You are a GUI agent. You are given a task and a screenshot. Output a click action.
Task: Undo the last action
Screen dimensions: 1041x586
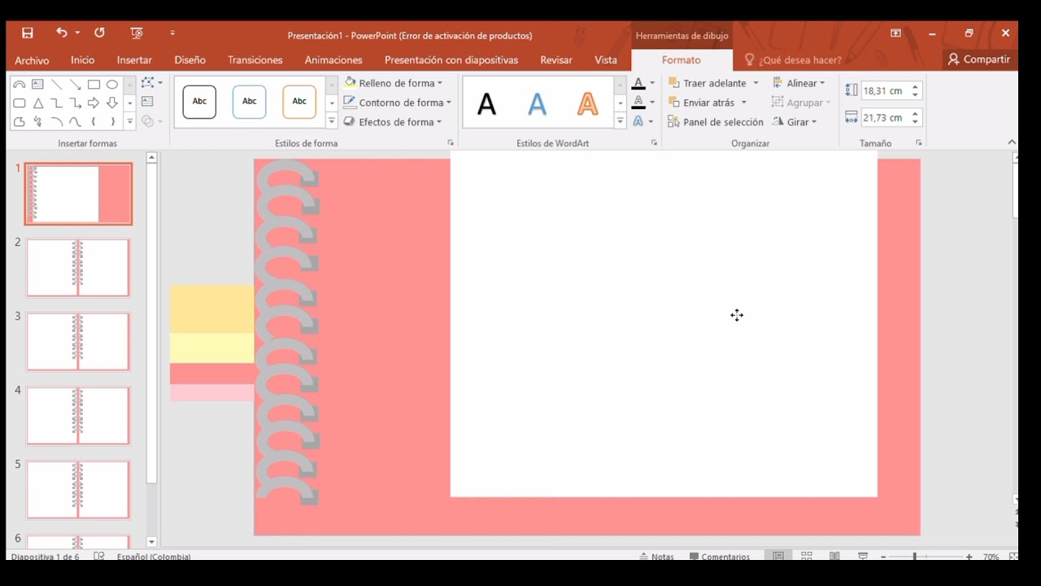click(62, 33)
